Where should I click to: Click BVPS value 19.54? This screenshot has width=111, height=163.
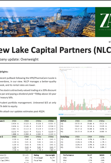point(90,126)
